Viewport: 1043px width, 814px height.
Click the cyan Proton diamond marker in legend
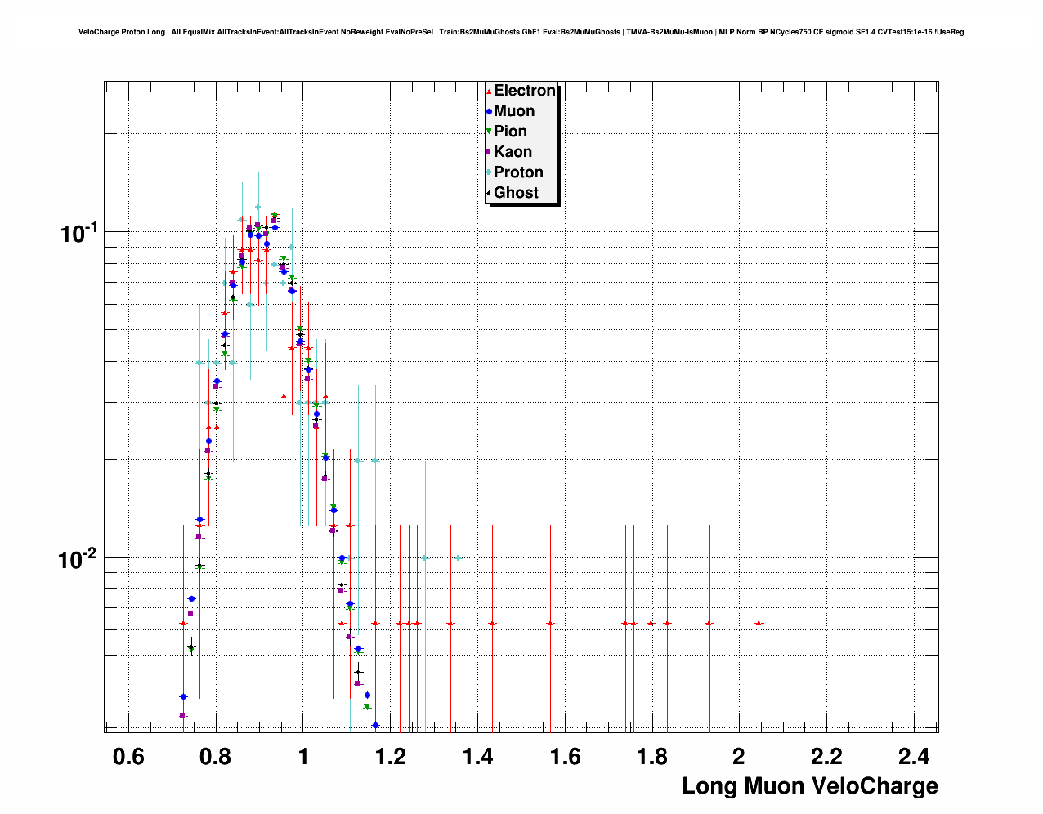tap(489, 172)
